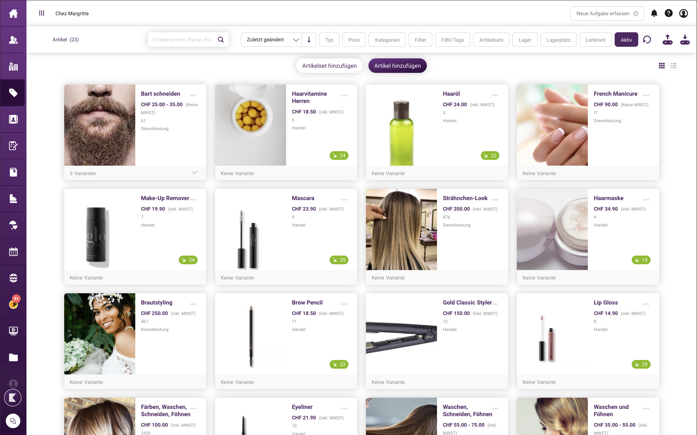Switch to list view layout

click(673, 66)
